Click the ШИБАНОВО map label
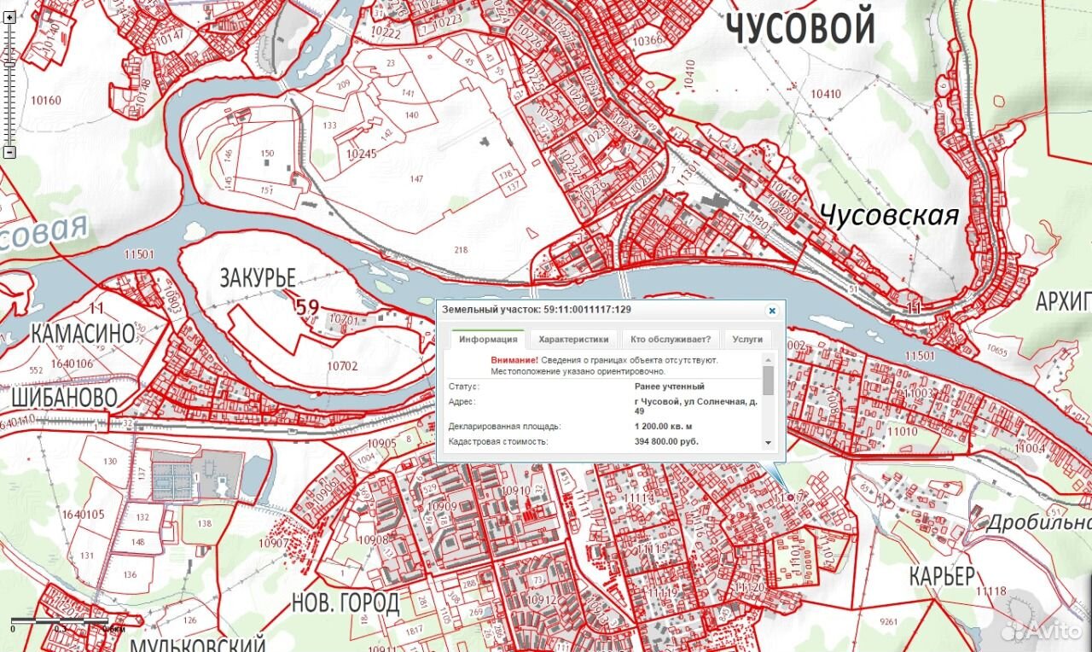This screenshot has width=1092, height=652. click(64, 398)
